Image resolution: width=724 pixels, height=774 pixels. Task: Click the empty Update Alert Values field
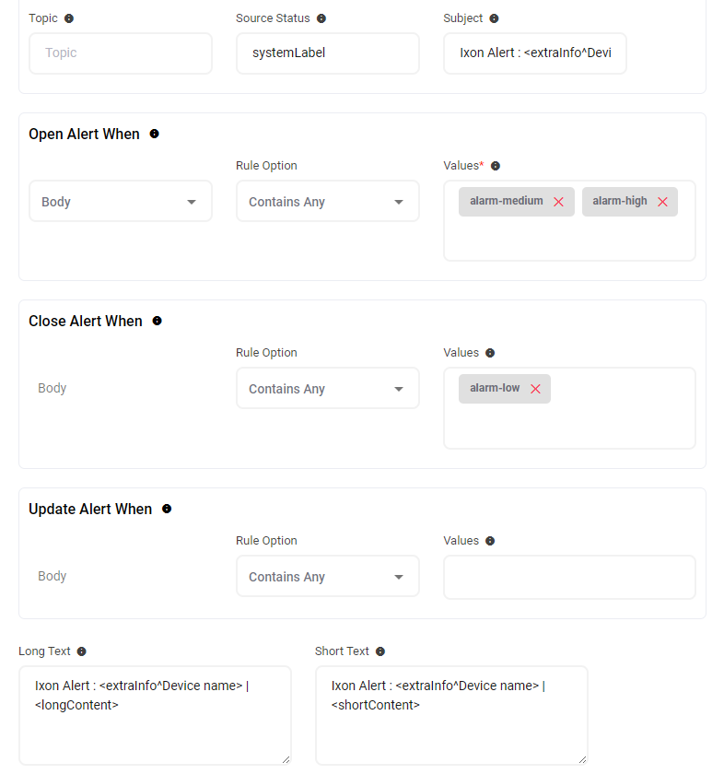pyautogui.click(x=569, y=578)
